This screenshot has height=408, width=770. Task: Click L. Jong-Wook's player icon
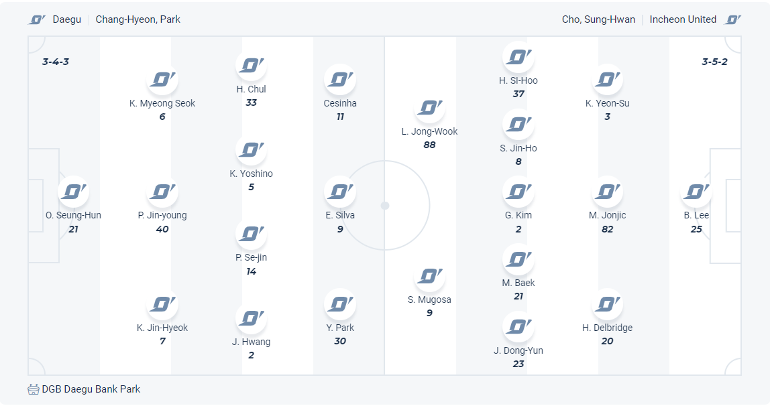(429, 108)
